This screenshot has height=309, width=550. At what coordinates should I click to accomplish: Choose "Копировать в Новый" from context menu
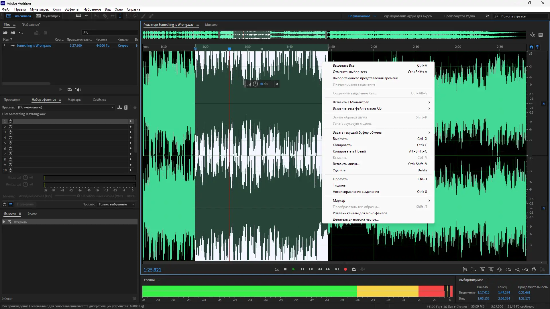click(349, 151)
